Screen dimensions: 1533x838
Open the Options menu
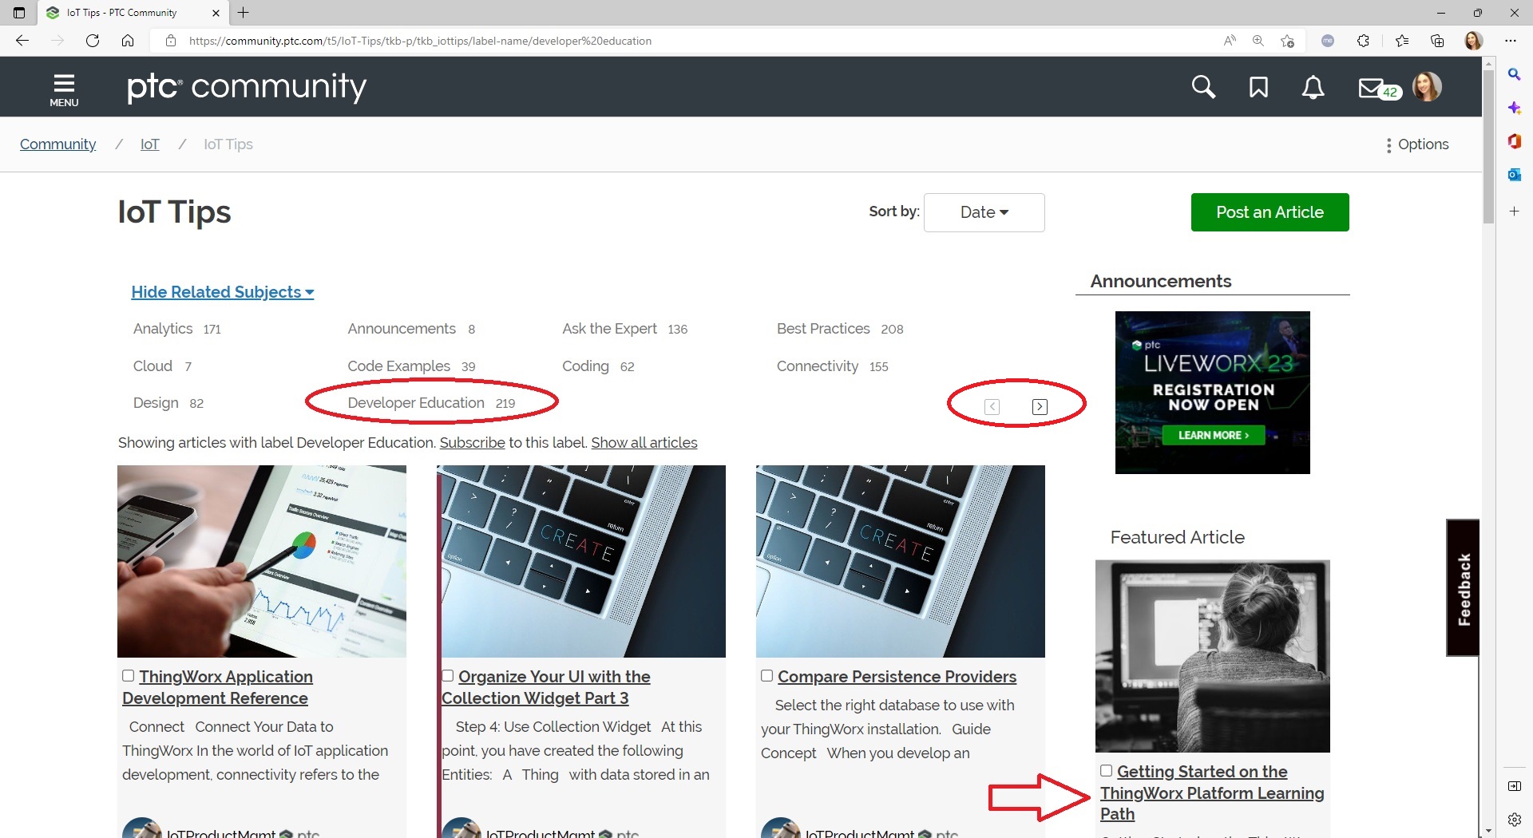(1417, 144)
